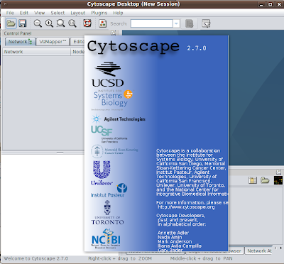Minimize the Cytoscape Desktop window
The height and width of the screenshot is (264, 284).
pos(261,4)
